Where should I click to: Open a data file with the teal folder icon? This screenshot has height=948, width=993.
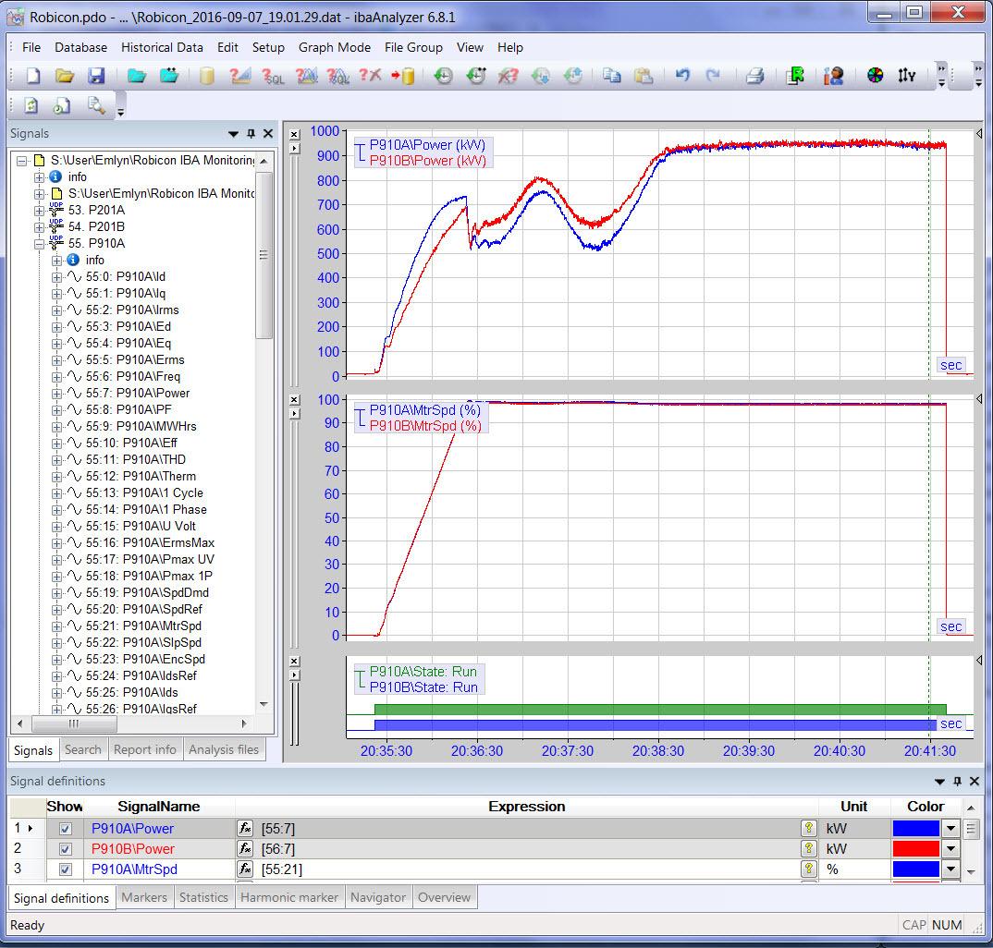(x=136, y=76)
